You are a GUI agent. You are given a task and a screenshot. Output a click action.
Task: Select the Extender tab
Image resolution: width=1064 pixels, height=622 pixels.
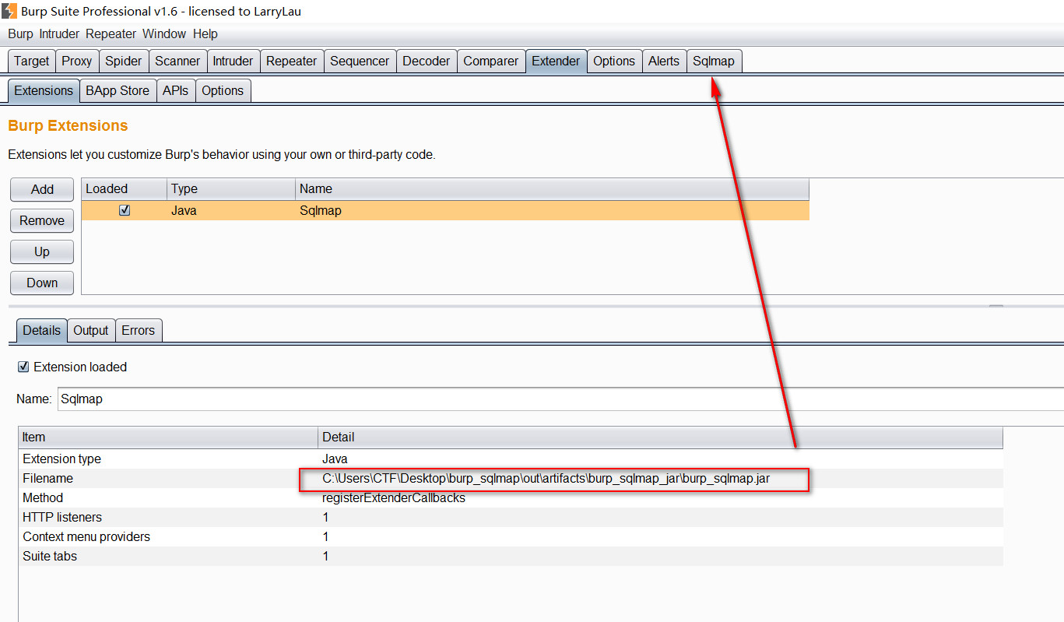tap(556, 61)
